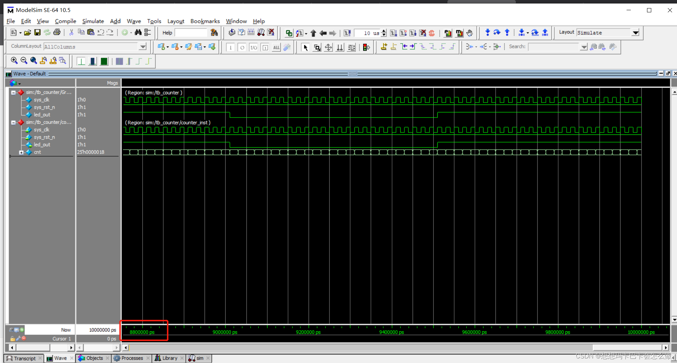The width and height of the screenshot is (677, 363).
Task: Toggle the Internal signals filter button
Action: coord(265,47)
